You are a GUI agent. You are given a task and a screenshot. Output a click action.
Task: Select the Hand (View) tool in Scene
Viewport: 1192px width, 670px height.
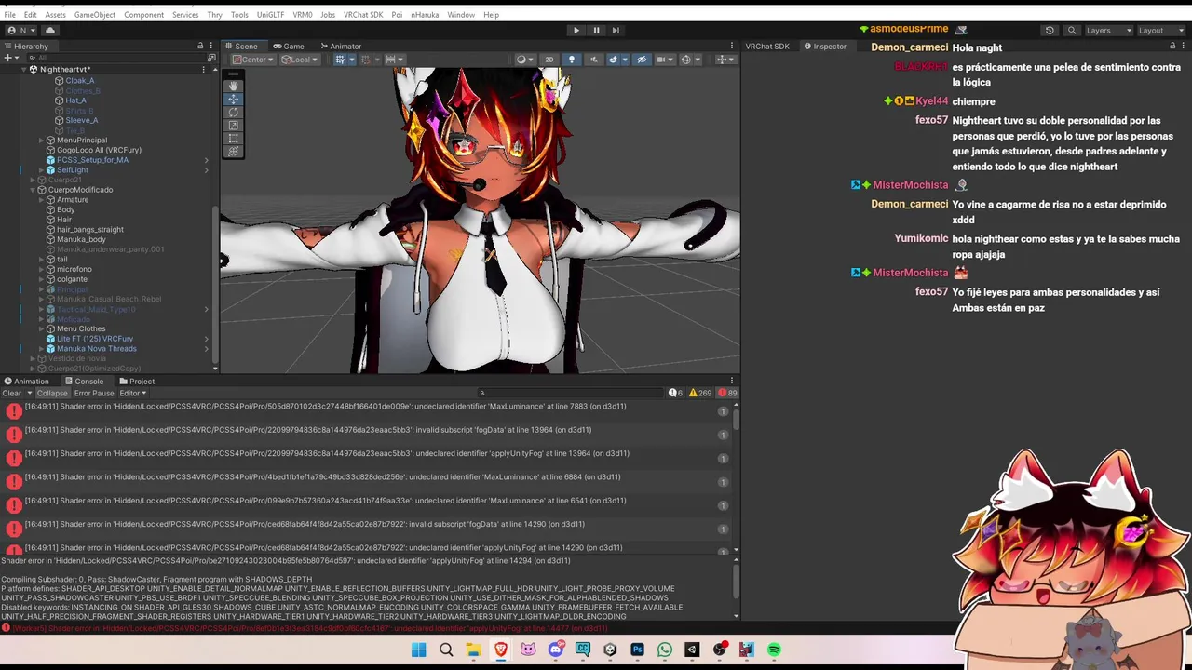(233, 86)
